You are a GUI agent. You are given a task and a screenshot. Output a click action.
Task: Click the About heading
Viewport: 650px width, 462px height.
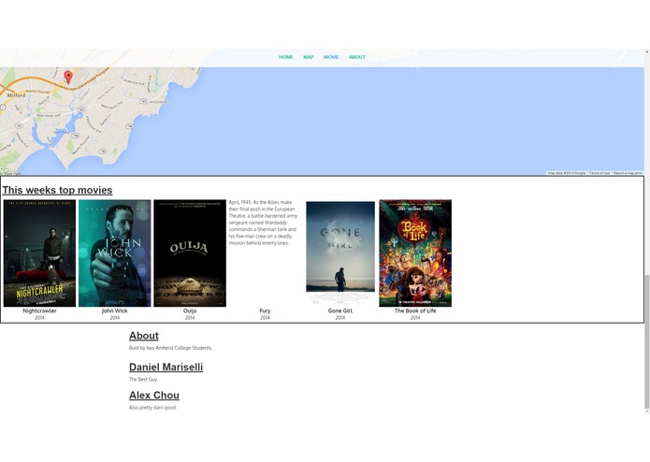144,336
